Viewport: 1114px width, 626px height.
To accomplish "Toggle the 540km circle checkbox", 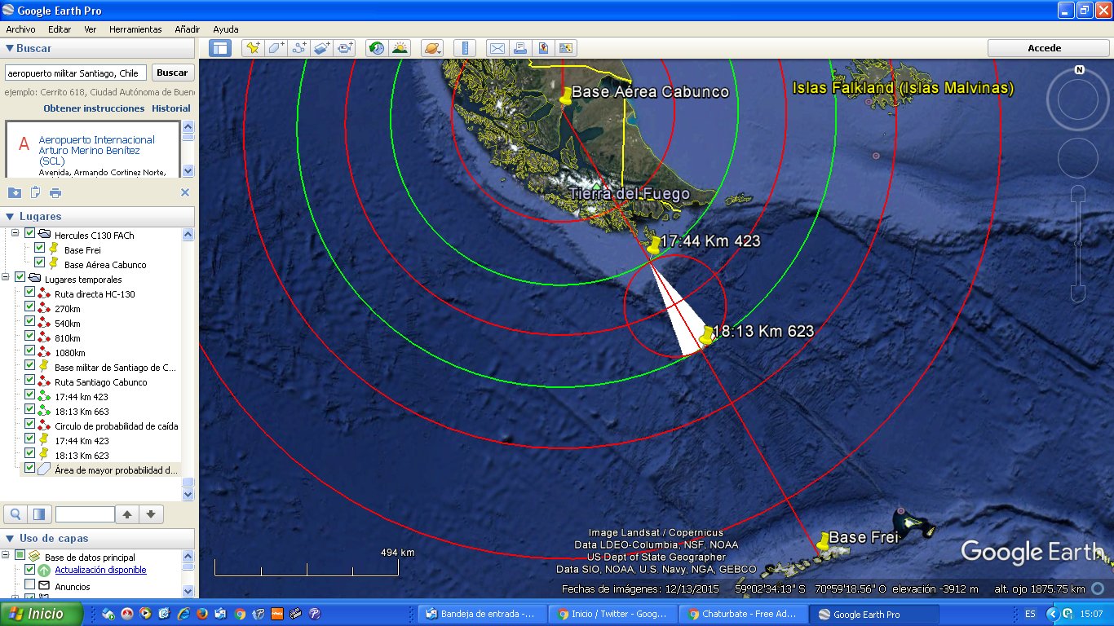I will 30,323.
